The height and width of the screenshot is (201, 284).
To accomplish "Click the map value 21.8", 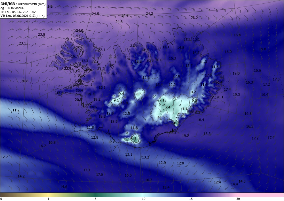I will click(x=134, y=45).
